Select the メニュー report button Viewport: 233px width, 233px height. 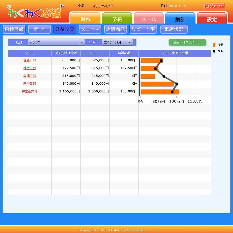click(x=90, y=30)
